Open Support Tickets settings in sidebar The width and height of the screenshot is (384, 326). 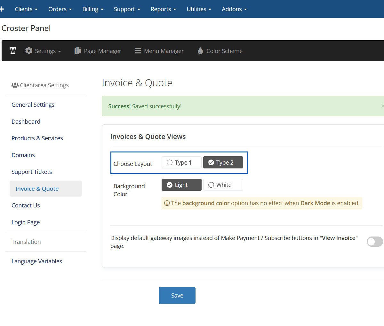[x=32, y=172]
